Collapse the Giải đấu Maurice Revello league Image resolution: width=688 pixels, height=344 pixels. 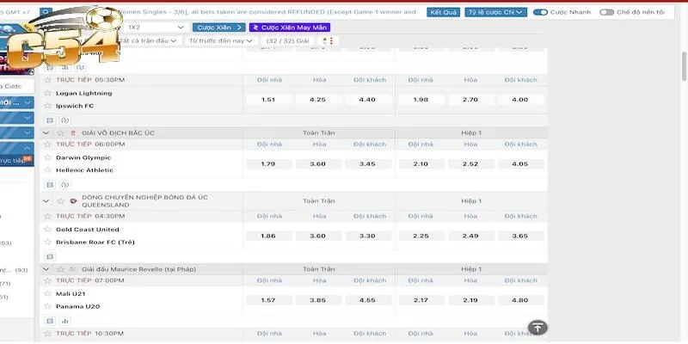pyautogui.click(x=47, y=269)
